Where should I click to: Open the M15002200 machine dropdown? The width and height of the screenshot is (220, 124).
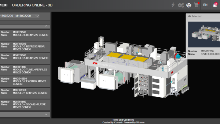[20, 16]
